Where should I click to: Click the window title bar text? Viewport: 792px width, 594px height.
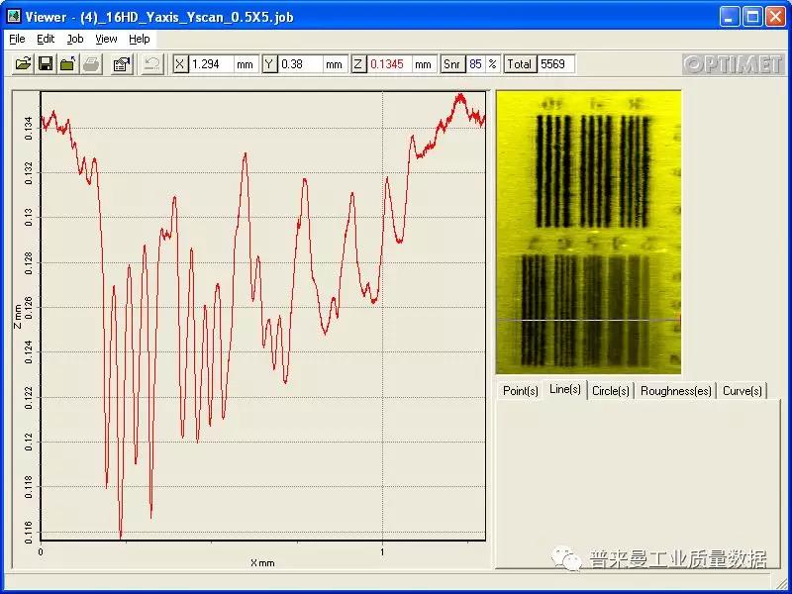pyautogui.click(x=159, y=17)
